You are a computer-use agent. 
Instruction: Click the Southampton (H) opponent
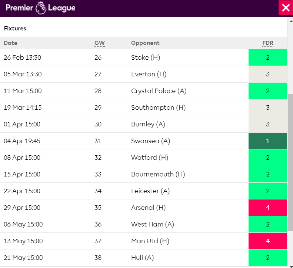coord(158,107)
